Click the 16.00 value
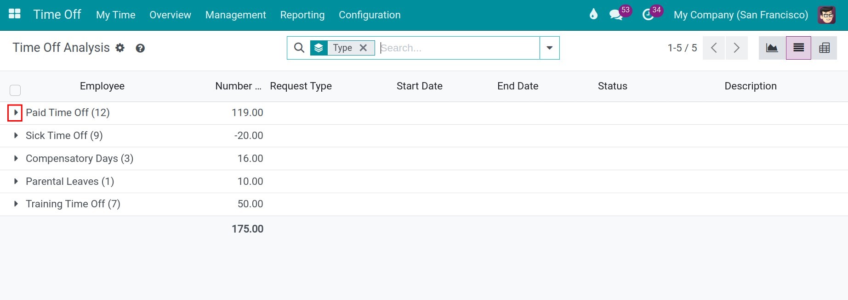 tap(250, 158)
